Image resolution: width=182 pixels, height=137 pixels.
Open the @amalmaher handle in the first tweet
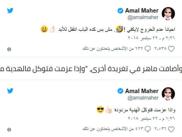pyautogui.click(x=143, y=18)
